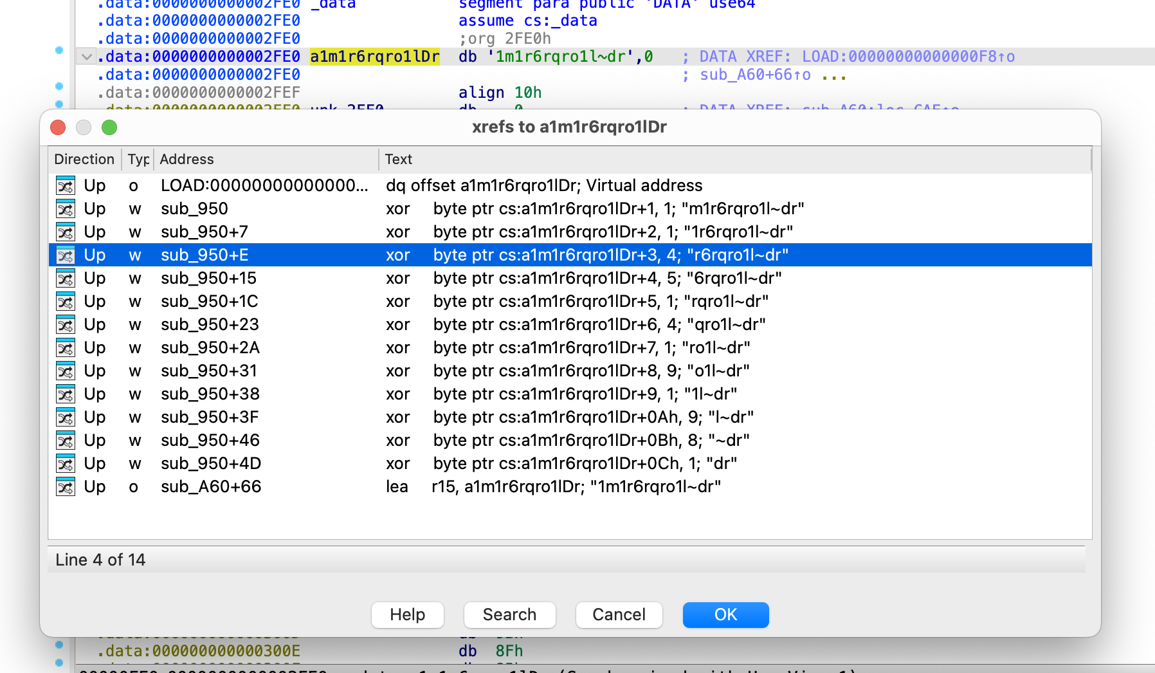This screenshot has height=673, width=1155.
Task: Sort list by Direction column header
Action: pos(84,160)
